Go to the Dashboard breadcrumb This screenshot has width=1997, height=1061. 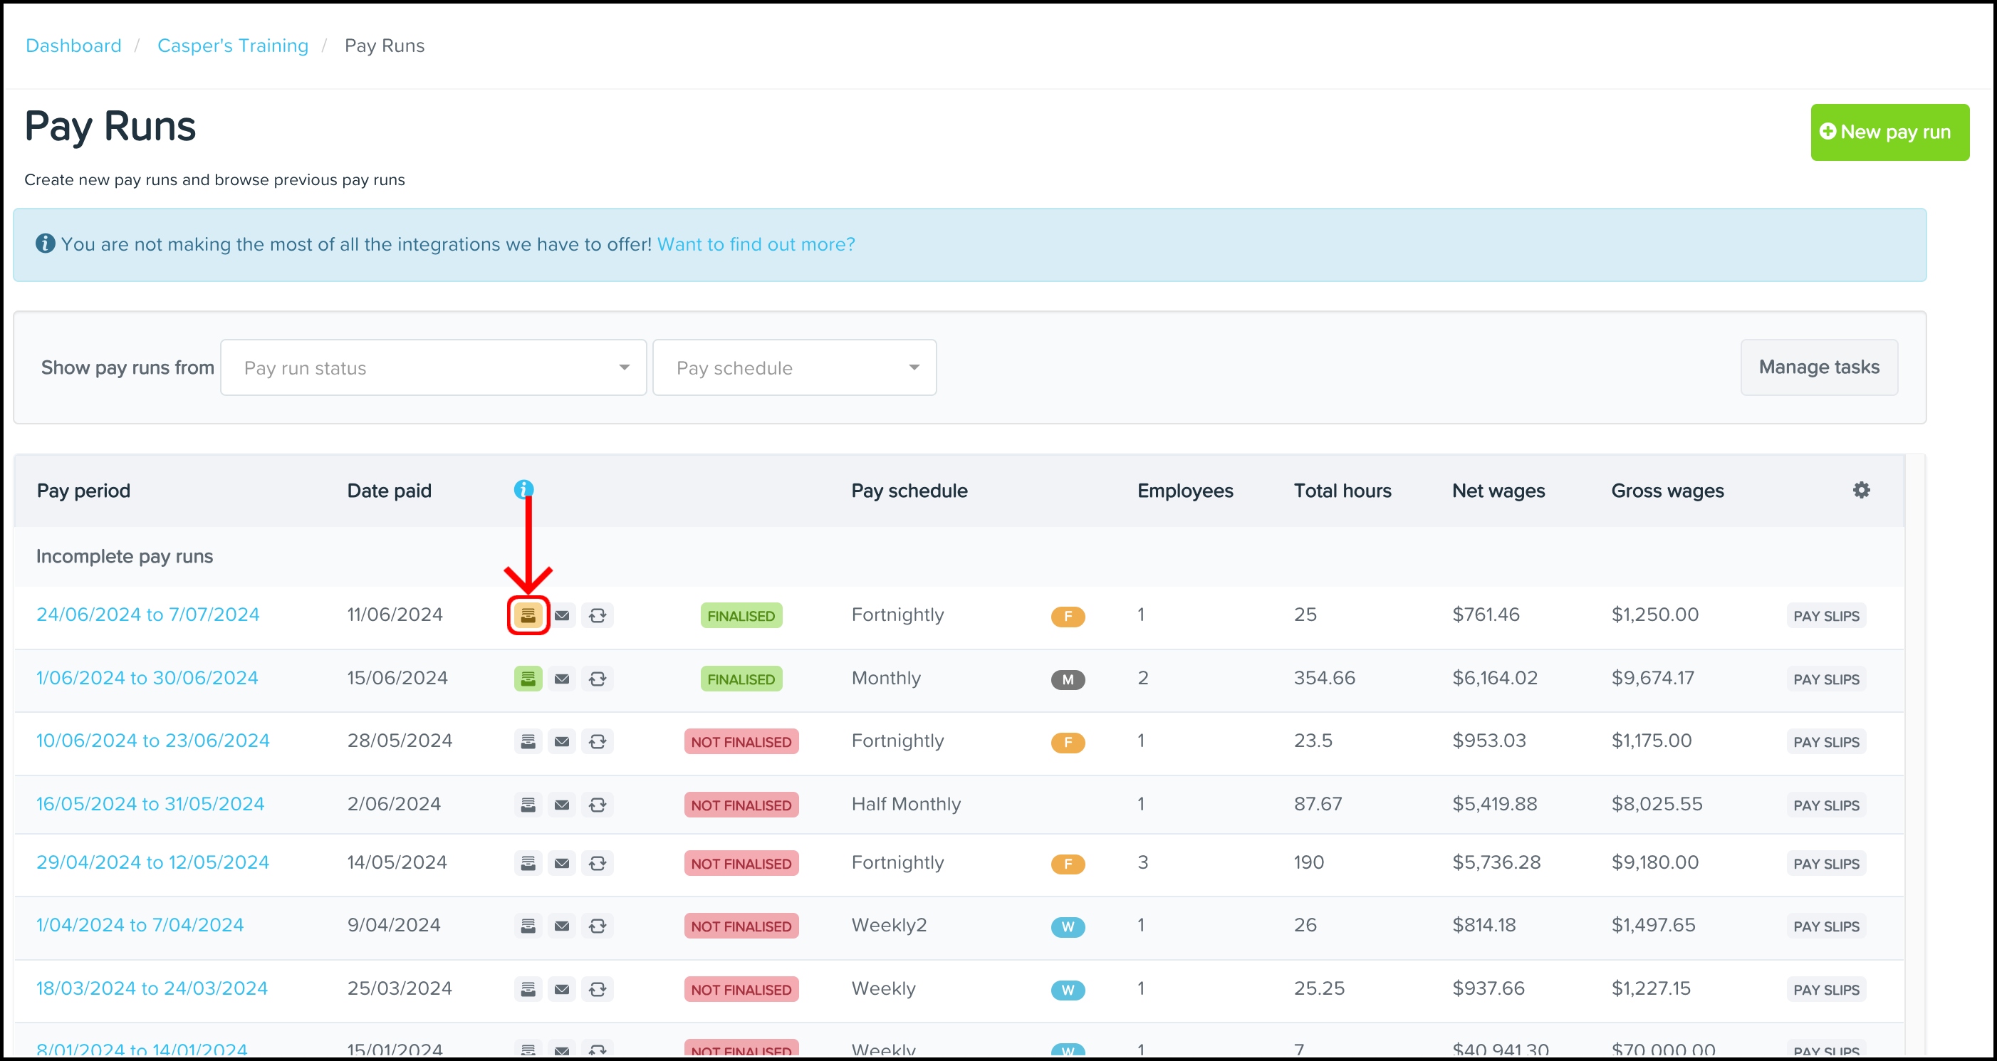73,46
